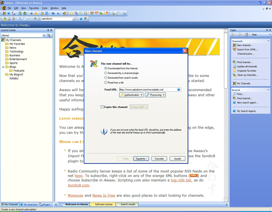Image resolution: width=272 pixels, height=212 pixels.
Task: Click the exit door toolbar icon
Action: click(x=64, y=13)
